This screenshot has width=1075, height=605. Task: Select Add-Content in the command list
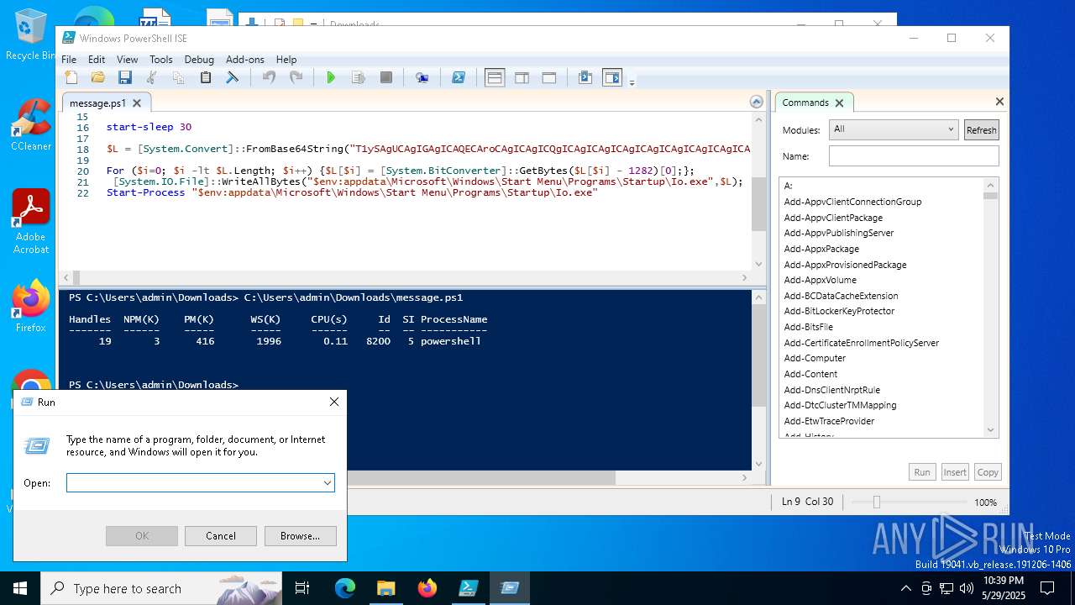tap(810, 374)
